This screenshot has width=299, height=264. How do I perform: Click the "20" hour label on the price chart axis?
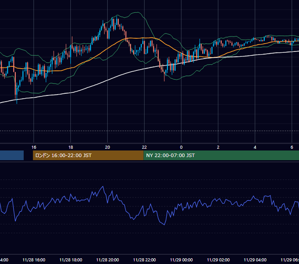point(108,147)
